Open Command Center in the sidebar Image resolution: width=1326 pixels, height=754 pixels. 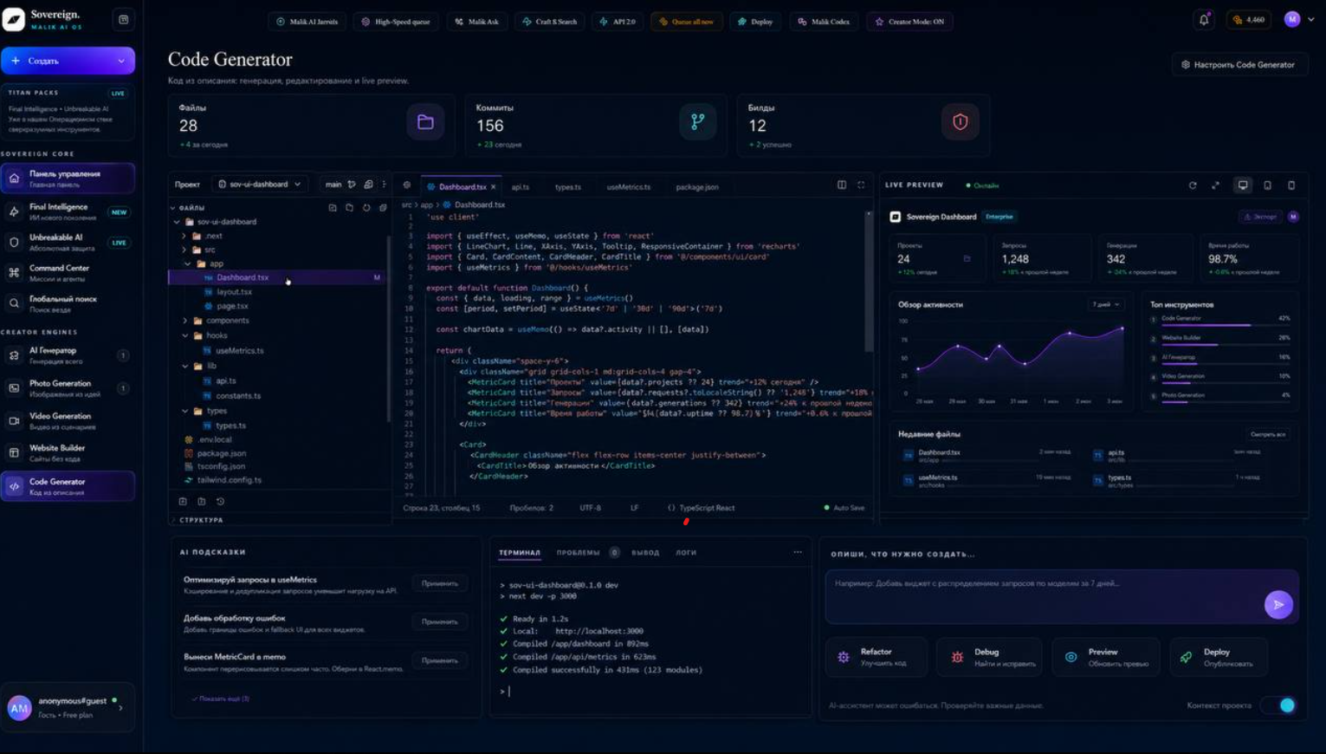coord(68,272)
